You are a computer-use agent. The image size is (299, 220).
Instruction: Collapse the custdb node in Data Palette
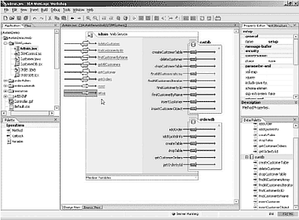click(246, 157)
